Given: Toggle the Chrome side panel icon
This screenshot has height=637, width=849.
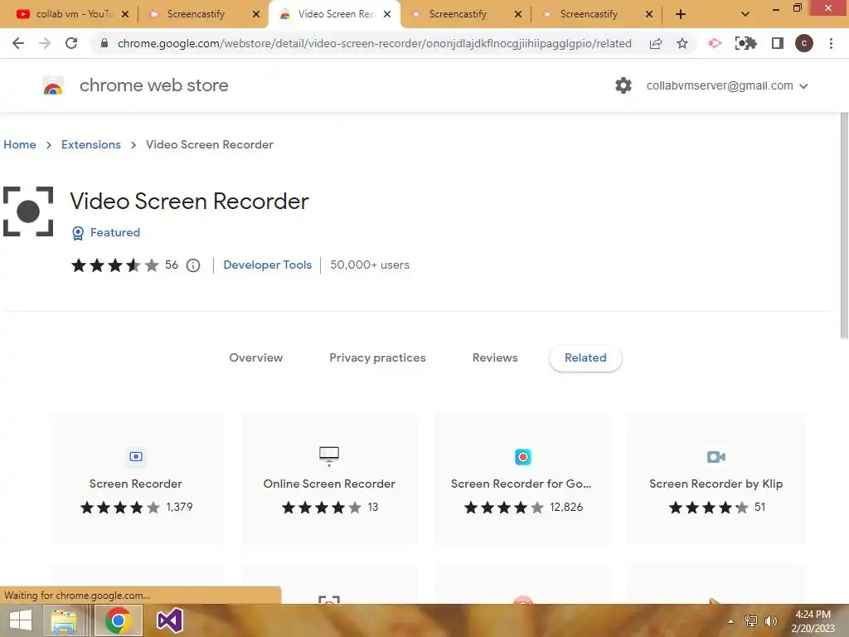Looking at the screenshot, I should [x=778, y=43].
